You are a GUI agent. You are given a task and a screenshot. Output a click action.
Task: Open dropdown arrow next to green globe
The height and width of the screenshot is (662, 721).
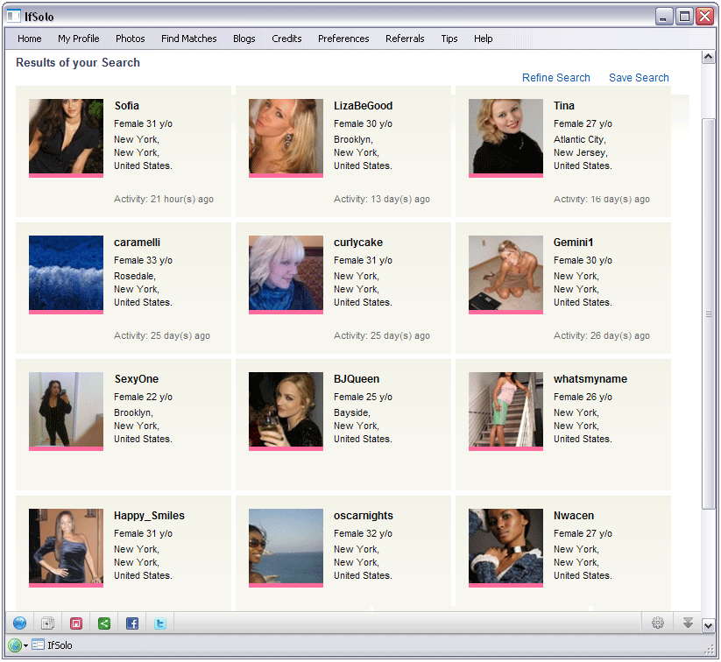click(x=25, y=645)
